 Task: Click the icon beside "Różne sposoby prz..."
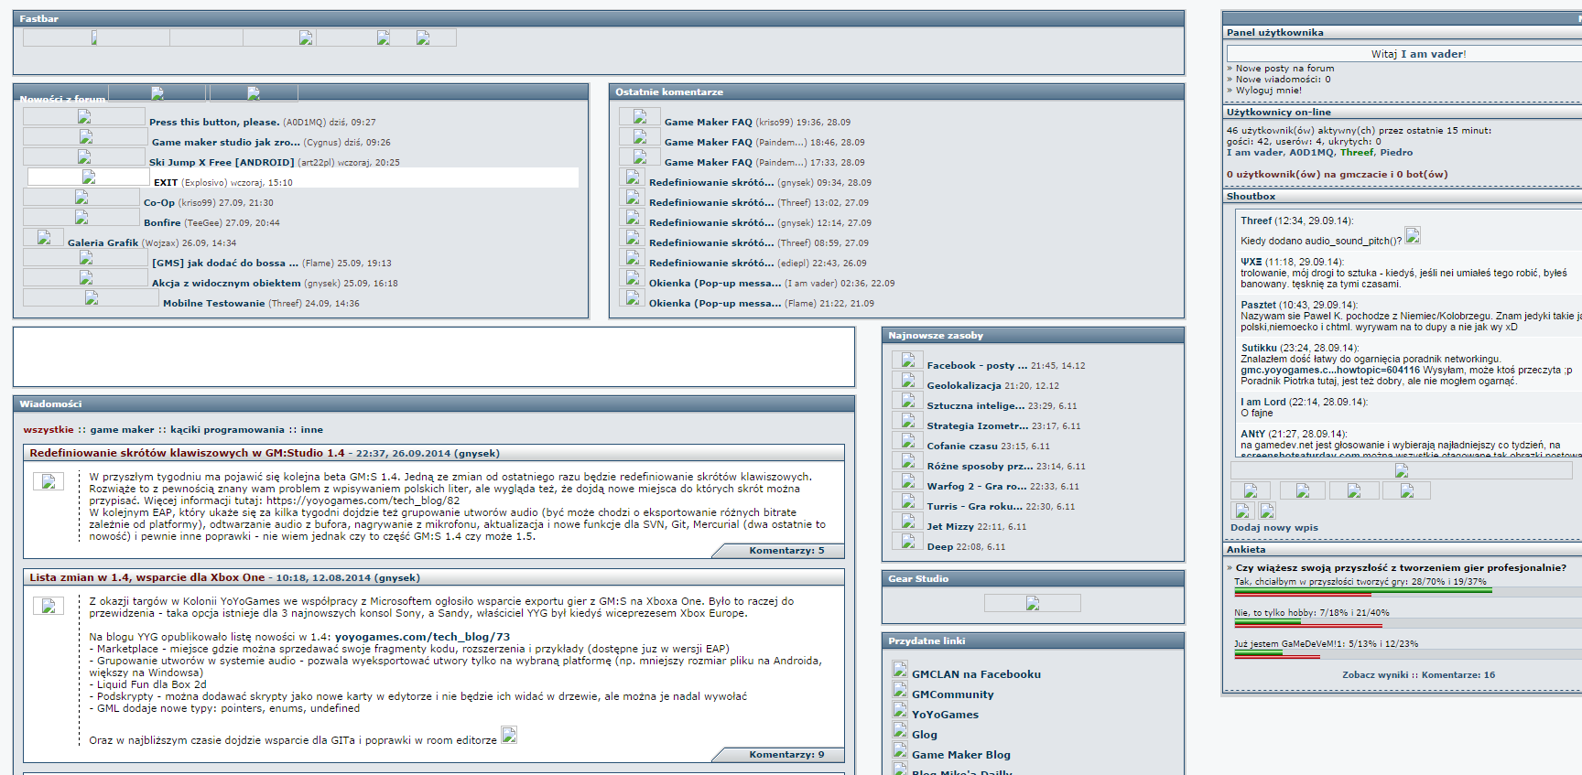pos(908,460)
